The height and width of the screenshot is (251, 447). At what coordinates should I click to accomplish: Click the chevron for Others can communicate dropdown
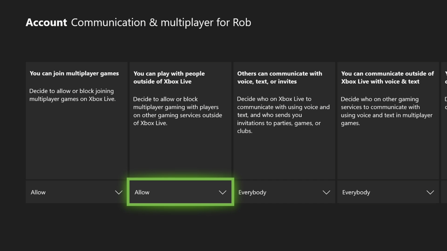(x=326, y=192)
